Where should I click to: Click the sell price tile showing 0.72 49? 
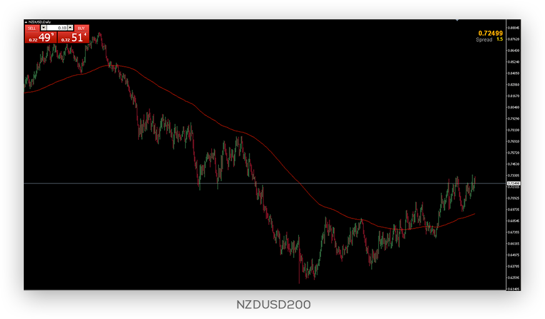pos(41,37)
